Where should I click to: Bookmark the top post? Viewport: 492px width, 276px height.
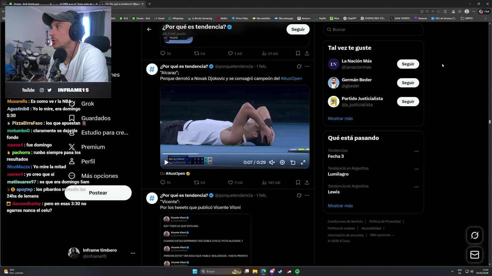click(298, 53)
